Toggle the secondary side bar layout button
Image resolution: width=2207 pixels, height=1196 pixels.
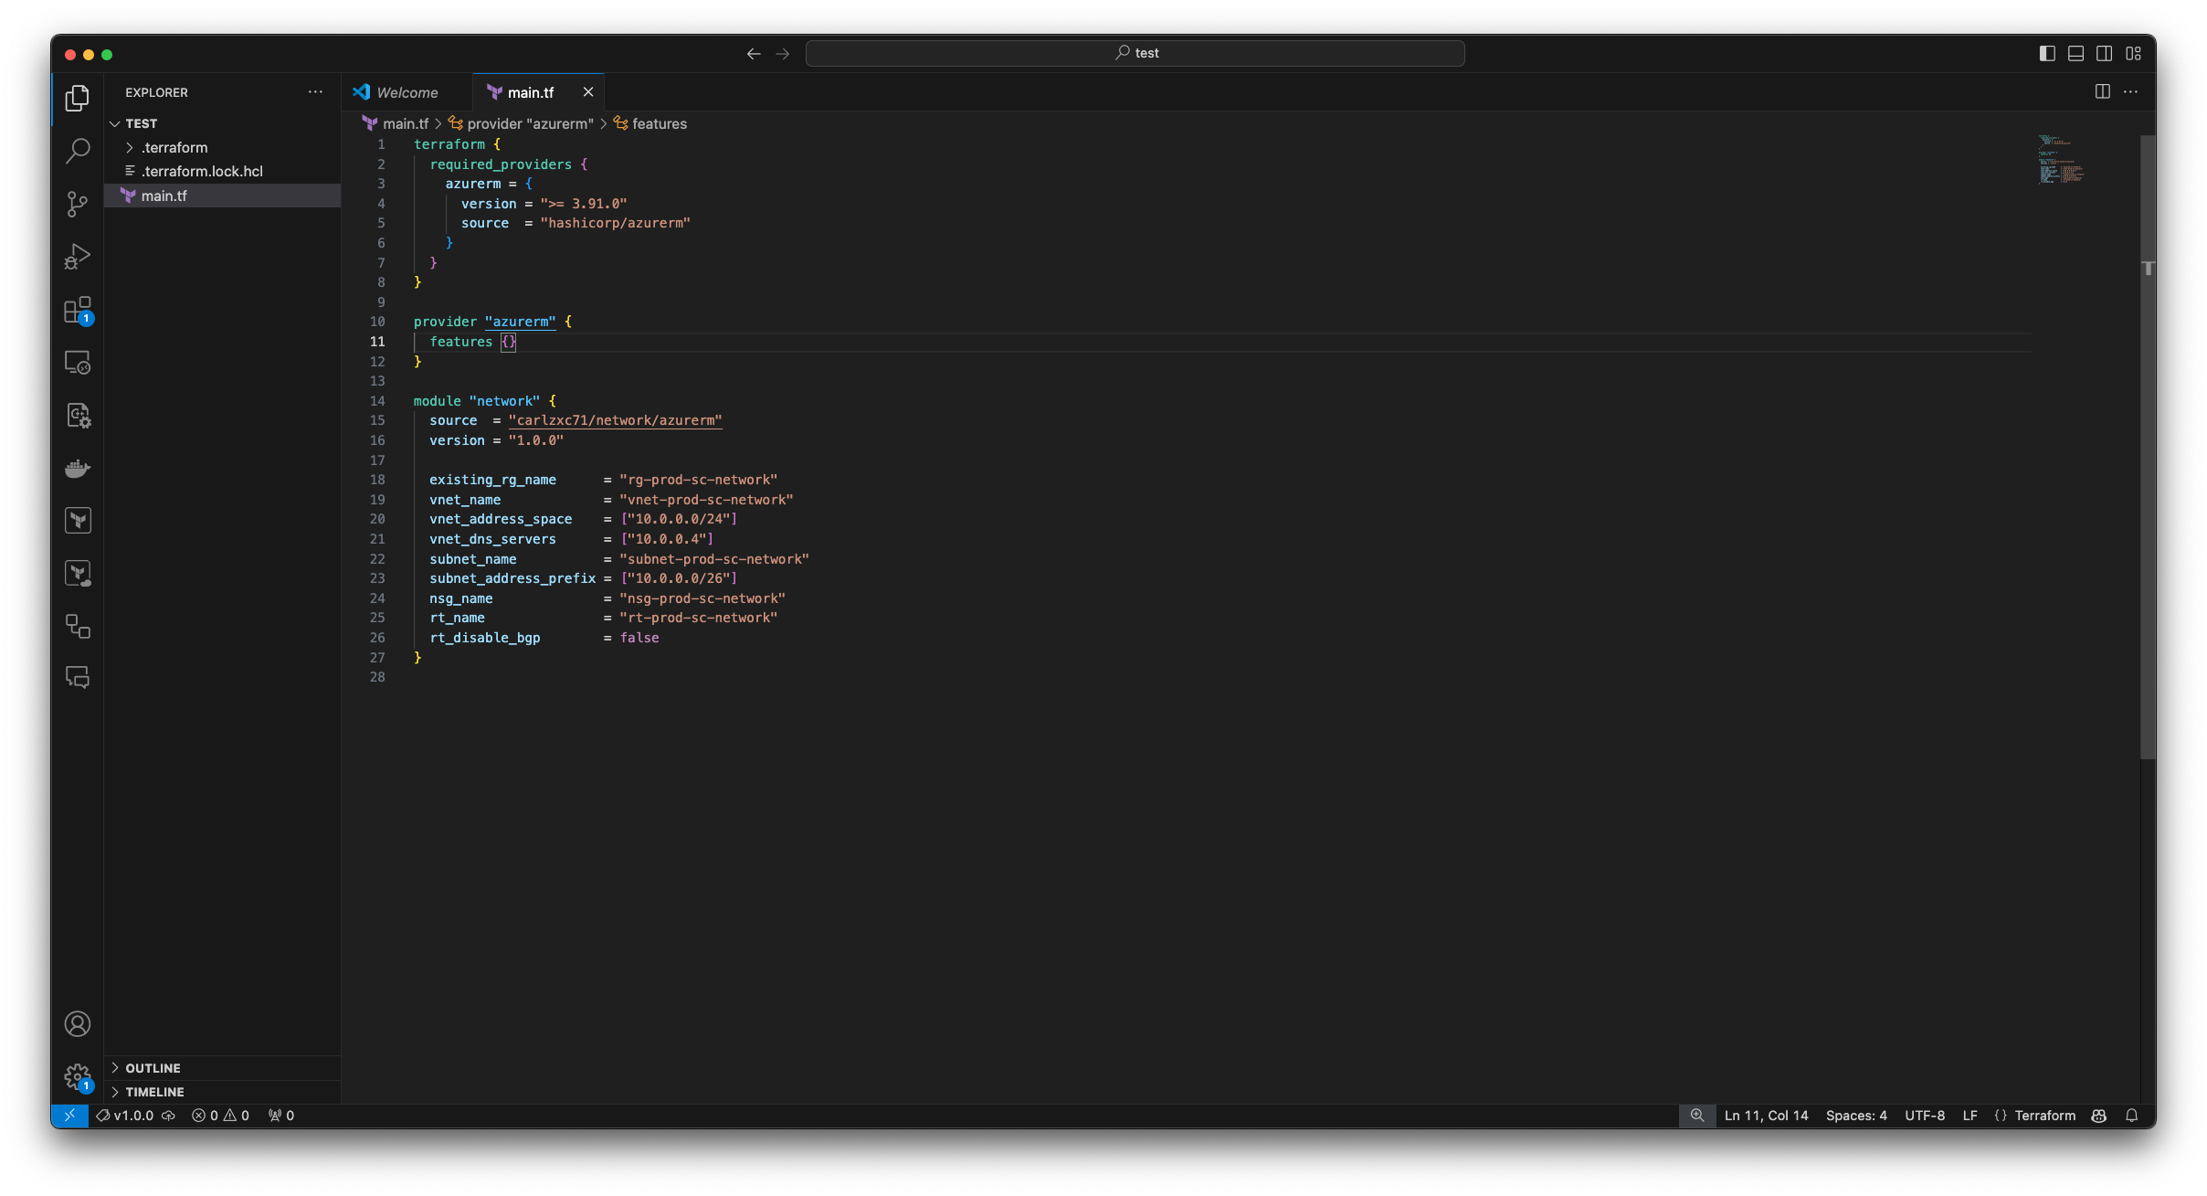point(2104,54)
